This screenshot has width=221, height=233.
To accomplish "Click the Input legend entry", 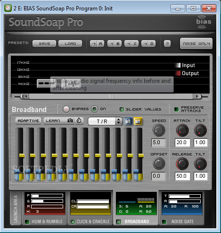I will pos(185,65).
